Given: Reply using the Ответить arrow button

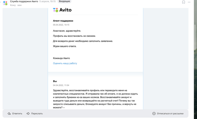Looking at the screenshot, I should [15, 113].
